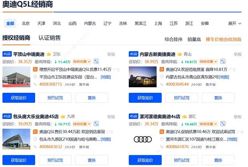Click phone icon beside 4008308715
The image size is (248, 167).
point(35,84)
